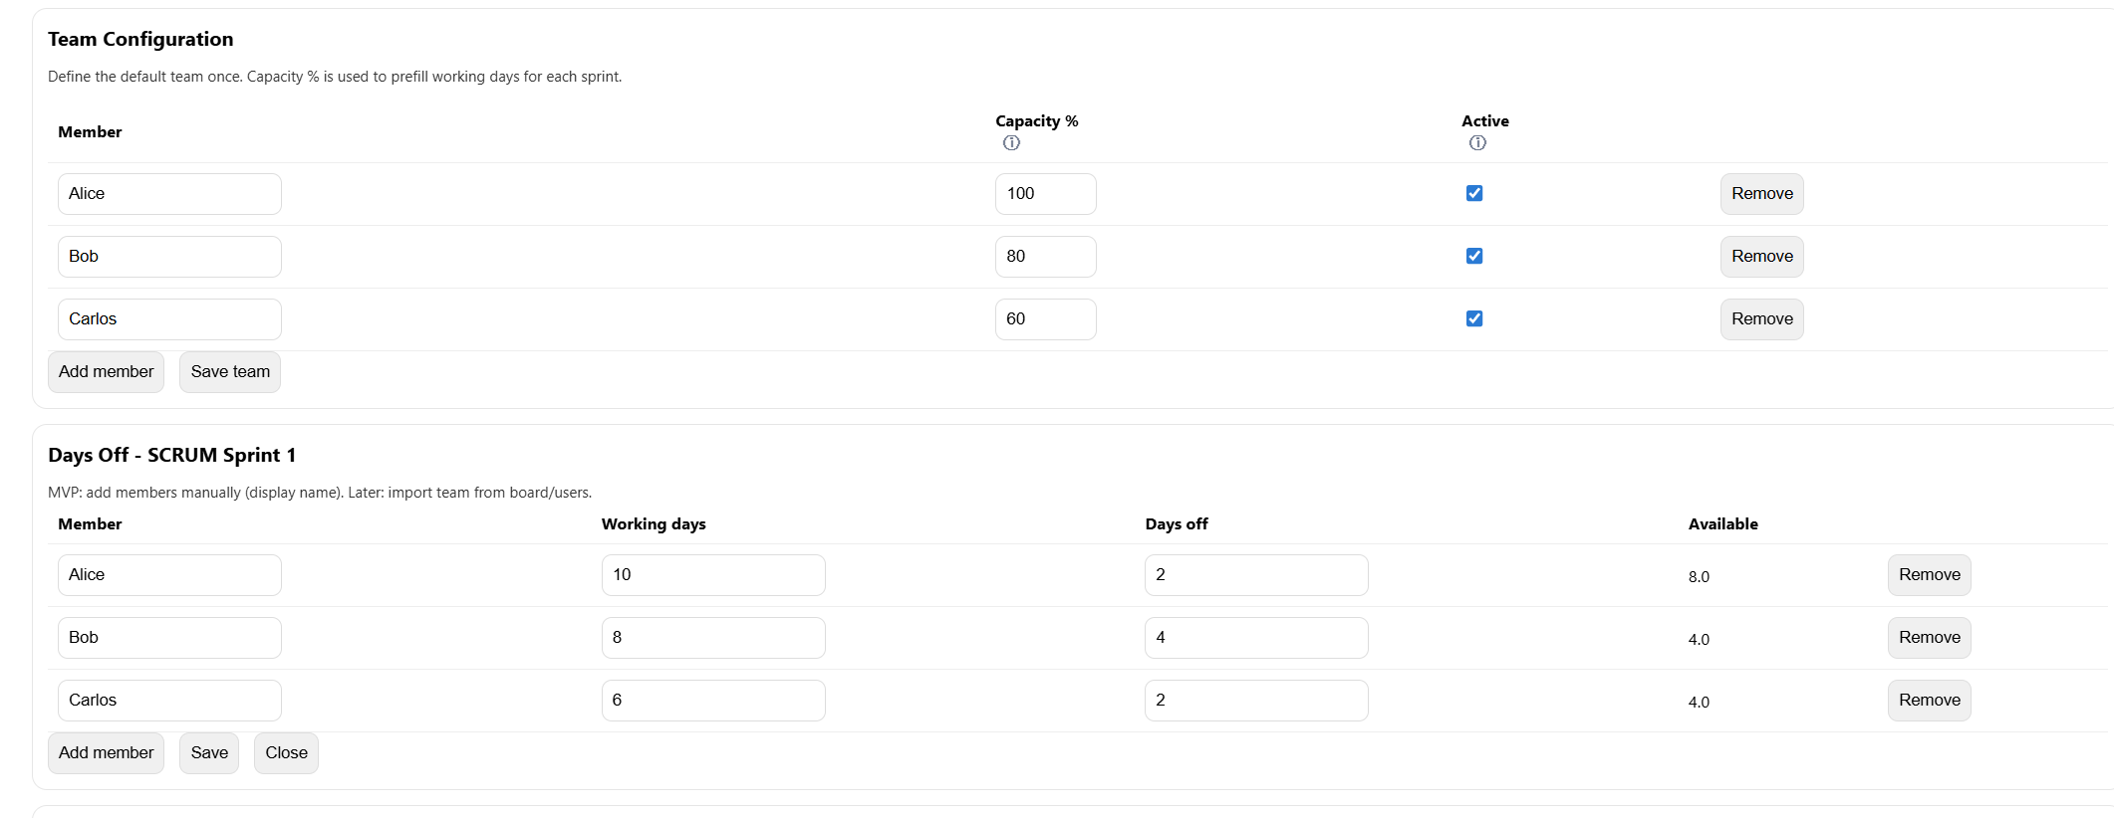Click the info icon under Active

point(1477,143)
